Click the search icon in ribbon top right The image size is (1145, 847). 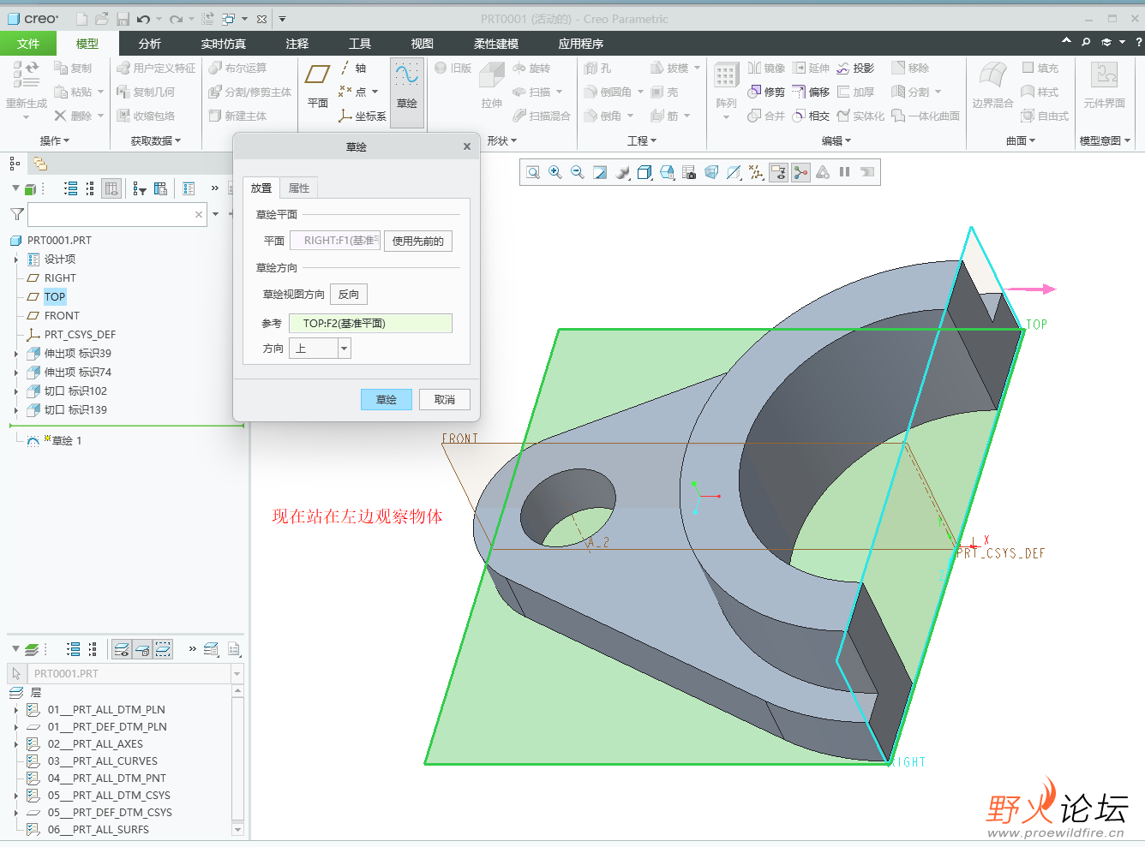(x=1086, y=42)
